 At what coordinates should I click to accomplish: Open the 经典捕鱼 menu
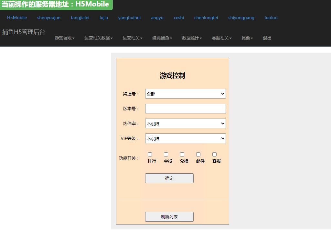(162, 38)
